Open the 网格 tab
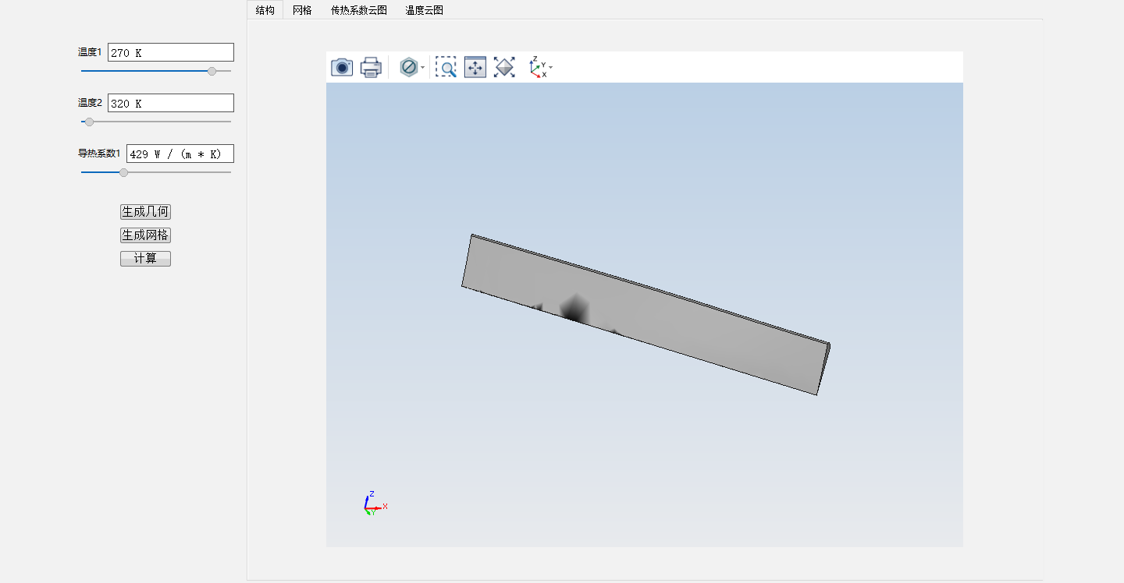Viewport: 1124px width, 583px height. (x=302, y=10)
